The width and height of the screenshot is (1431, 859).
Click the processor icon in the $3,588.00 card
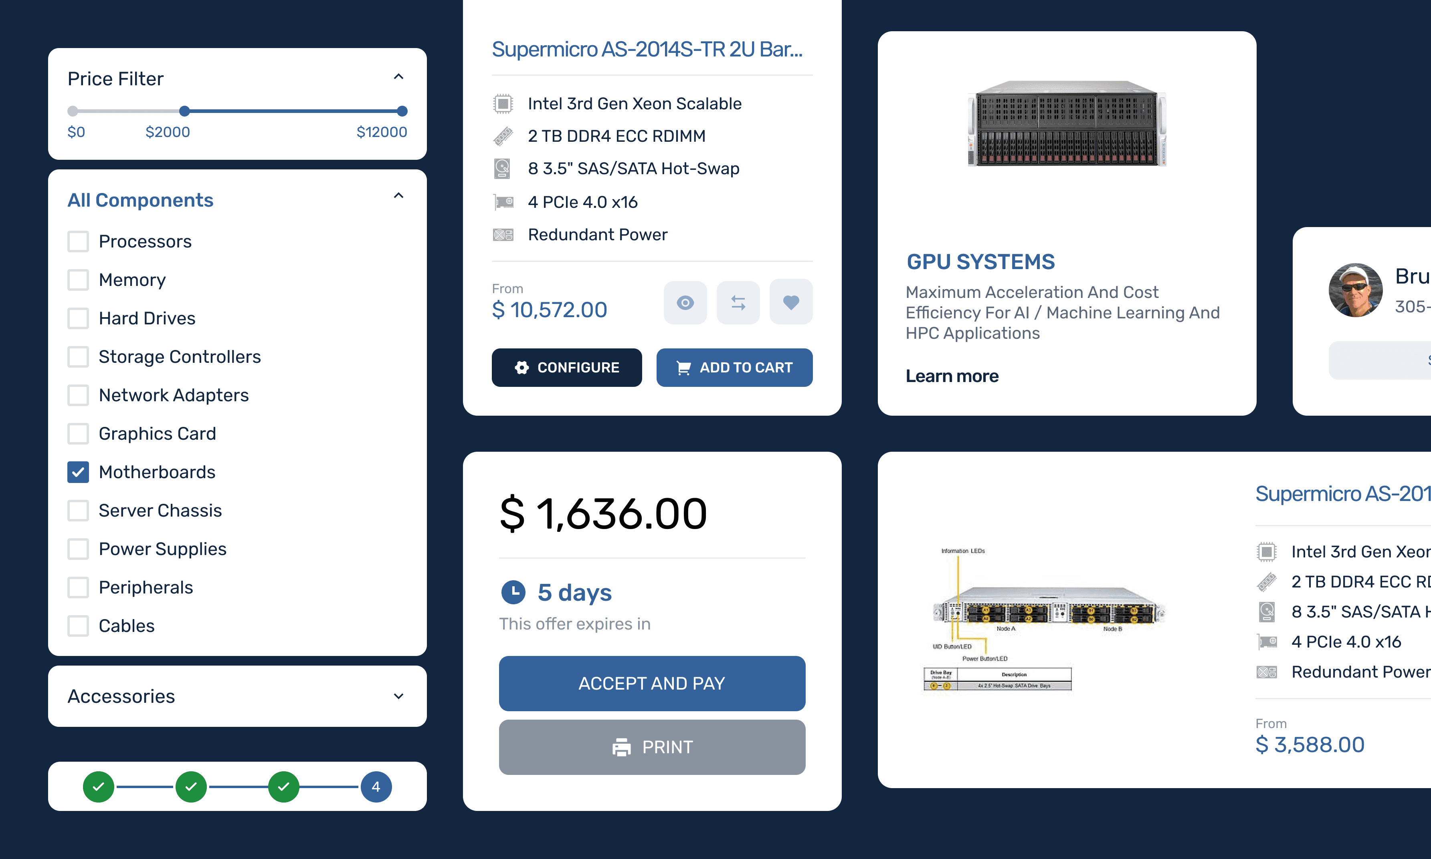click(1267, 551)
